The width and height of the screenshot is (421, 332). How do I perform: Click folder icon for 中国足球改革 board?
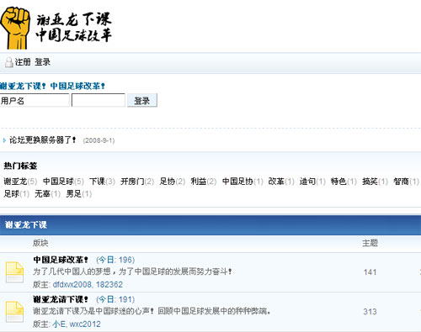click(14, 271)
